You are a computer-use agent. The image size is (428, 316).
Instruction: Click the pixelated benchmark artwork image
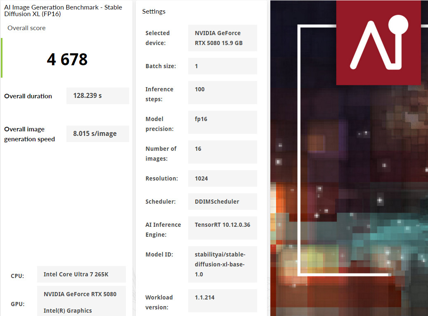(x=349, y=158)
